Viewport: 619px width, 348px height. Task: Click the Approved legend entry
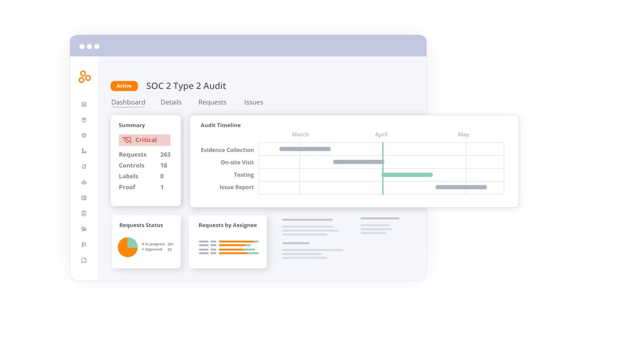[x=157, y=250]
